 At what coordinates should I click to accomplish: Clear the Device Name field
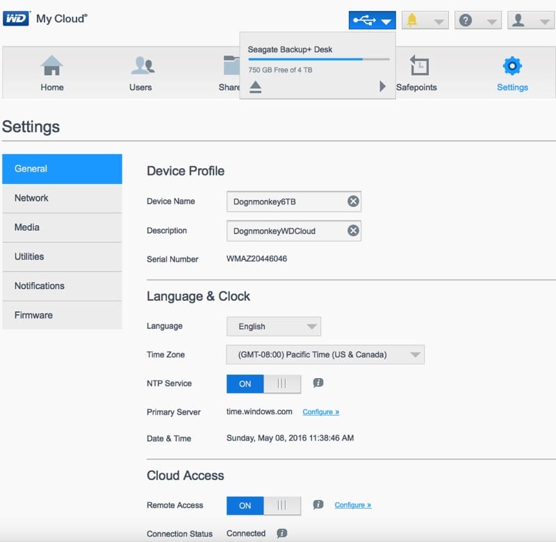point(353,202)
